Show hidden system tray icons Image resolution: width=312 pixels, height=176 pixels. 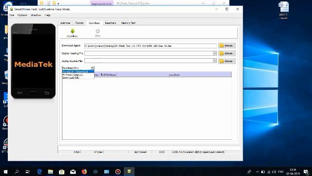click(257, 172)
